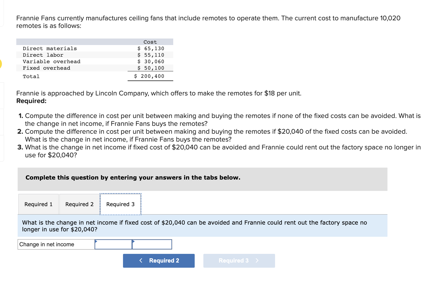Select the question text about renting factory space
Screen dimensions: 429x294
pyautogui.click(x=194, y=226)
